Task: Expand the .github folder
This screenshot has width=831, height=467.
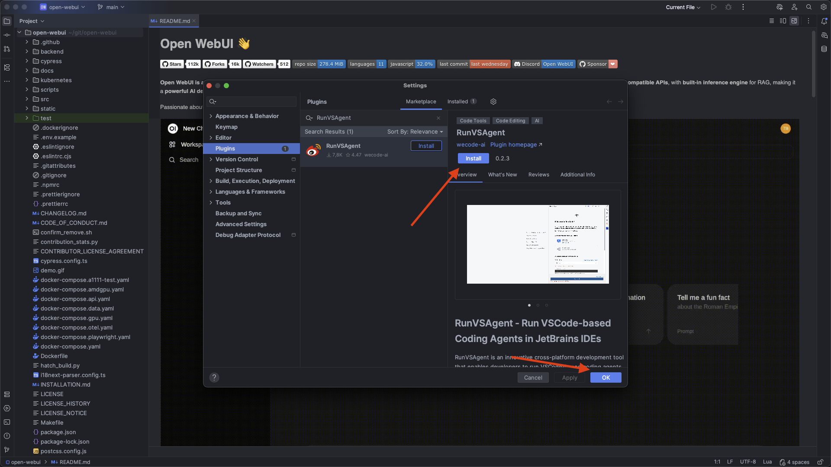Action: (27, 42)
